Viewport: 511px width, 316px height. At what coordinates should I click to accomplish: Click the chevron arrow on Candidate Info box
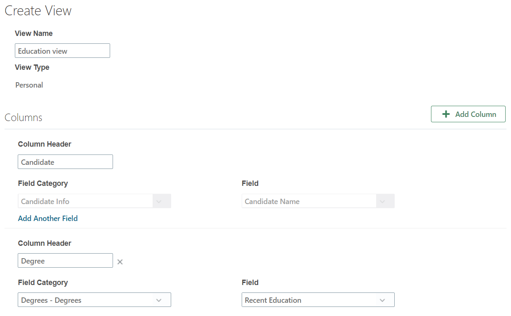[159, 202]
